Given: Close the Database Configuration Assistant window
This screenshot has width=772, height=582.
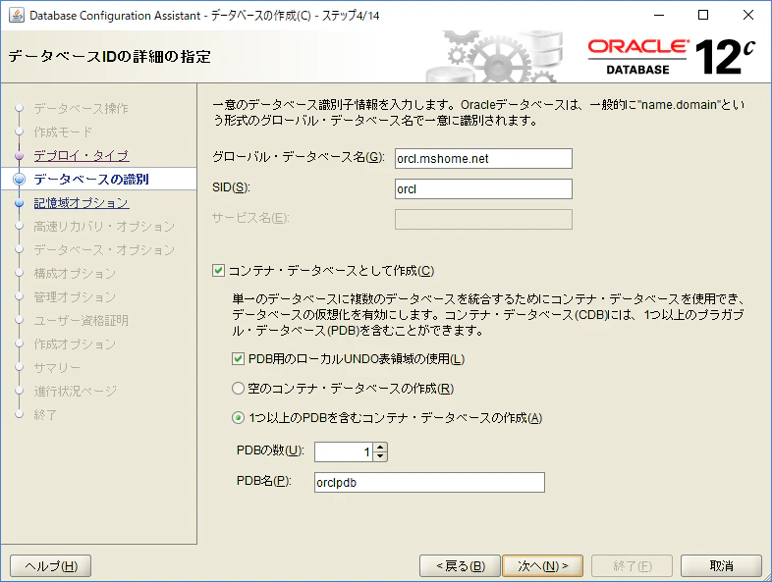Looking at the screenshot, I should point(747,16).
